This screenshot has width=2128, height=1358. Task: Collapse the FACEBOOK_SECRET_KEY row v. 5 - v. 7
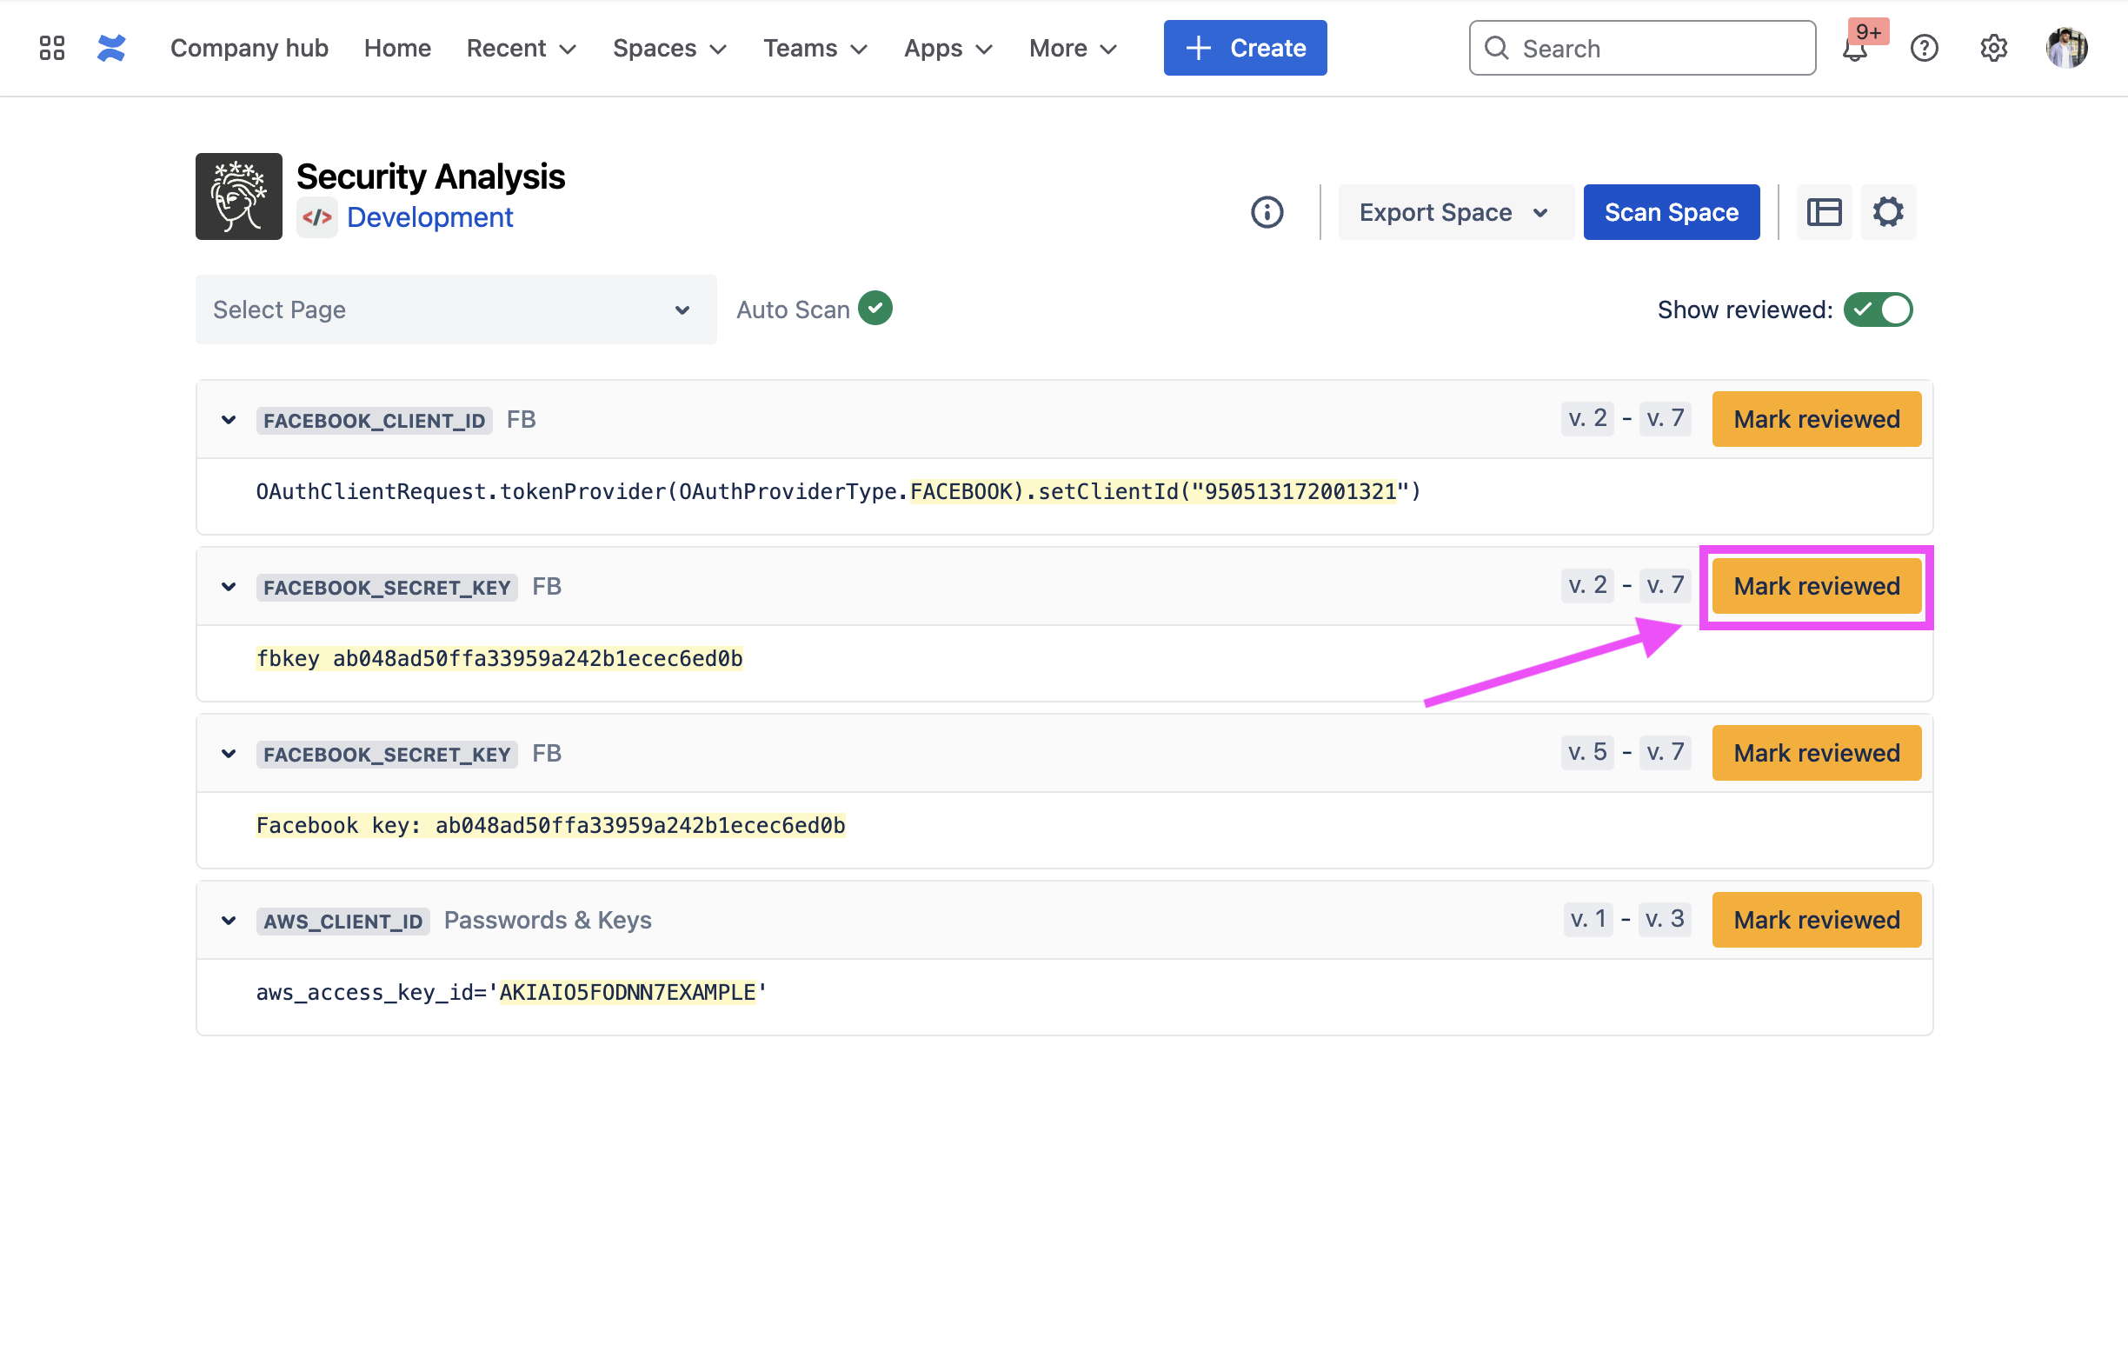pyautogui.click(x=229, y=753)
